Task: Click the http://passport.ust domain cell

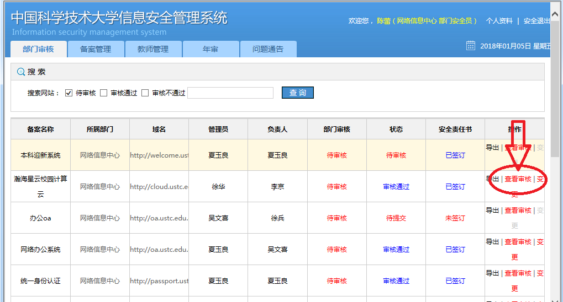Action: pyautogui.click(x=159, y=281)
